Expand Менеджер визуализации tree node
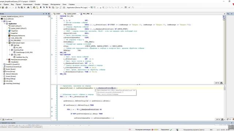 point(7,59)
